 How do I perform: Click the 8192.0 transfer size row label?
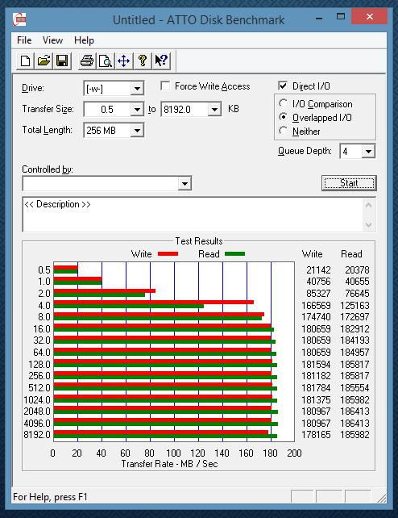coord(37,434)
